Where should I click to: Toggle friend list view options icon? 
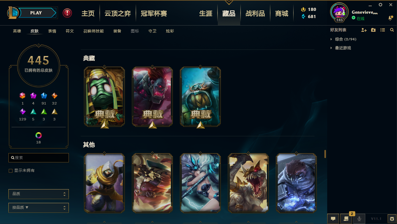tap(383, 30)
